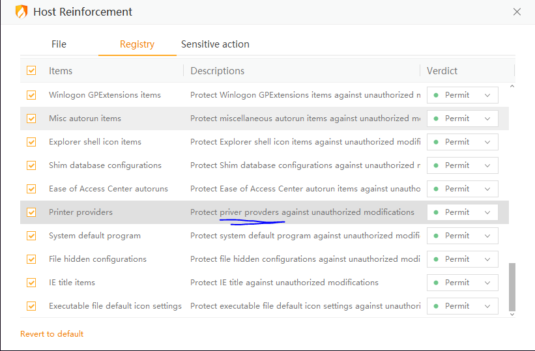Click the vertical scrollbar thumb
This screenshot has height=351, width=535.
(x=512, y=287)
